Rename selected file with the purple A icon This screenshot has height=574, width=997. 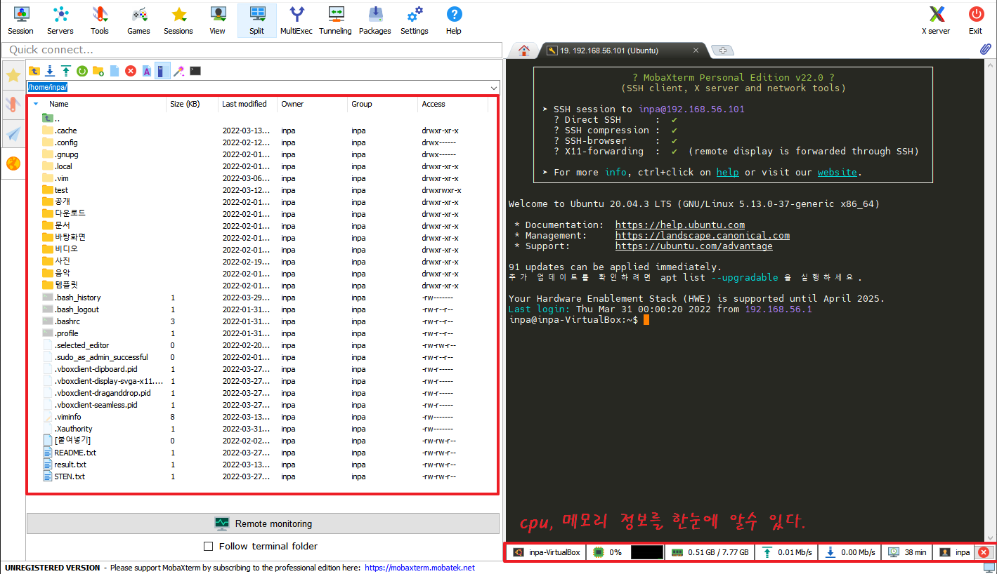[147, 71]
